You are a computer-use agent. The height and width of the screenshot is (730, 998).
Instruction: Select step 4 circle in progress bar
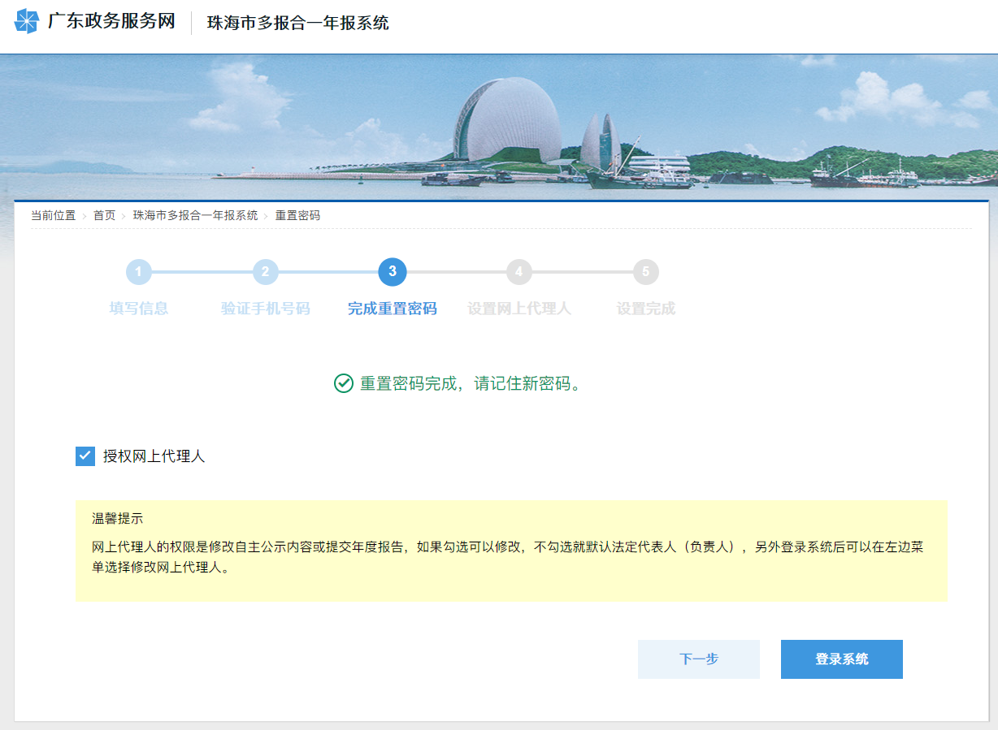point(519,272)
